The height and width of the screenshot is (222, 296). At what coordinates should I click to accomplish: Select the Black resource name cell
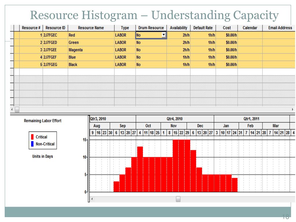[x=91, y=64]
